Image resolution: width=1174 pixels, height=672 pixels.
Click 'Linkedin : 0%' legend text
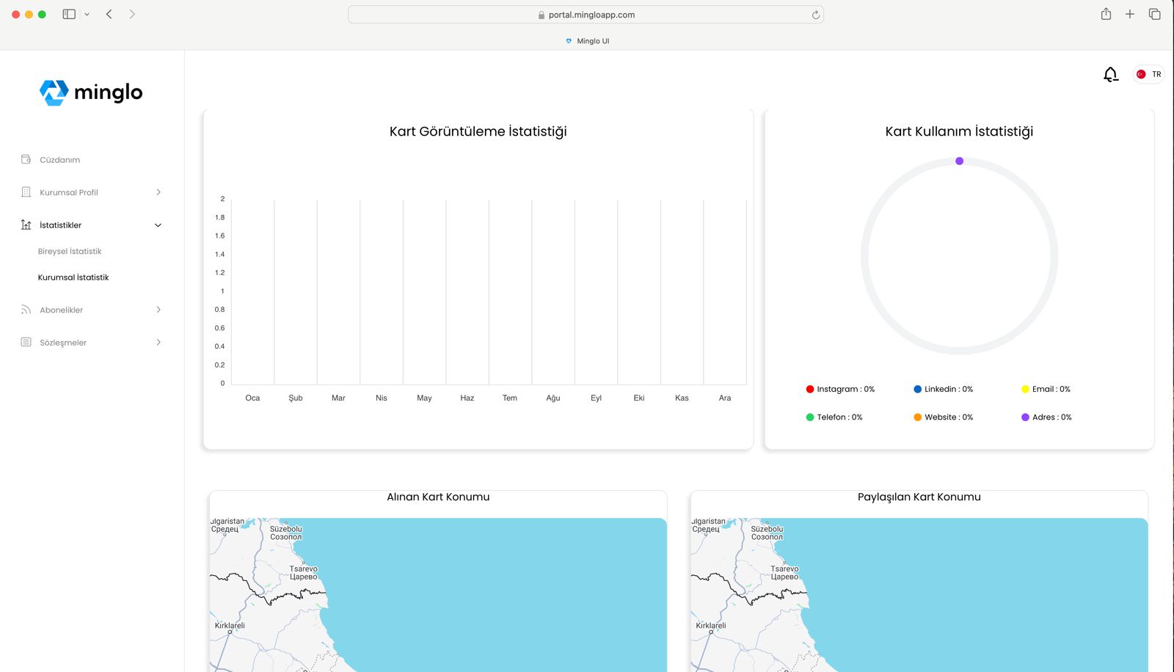(949, 389)
